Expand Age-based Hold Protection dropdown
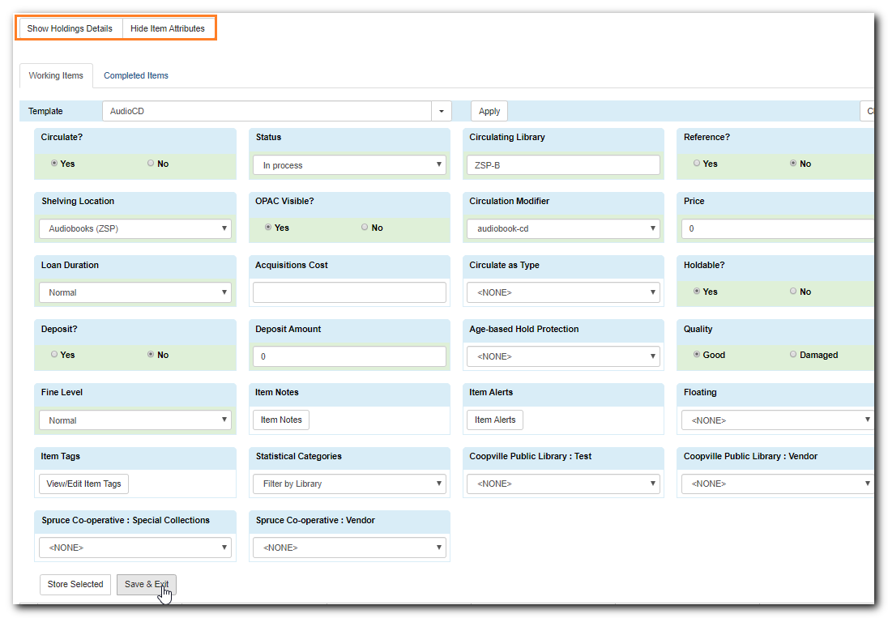The width and height of the screenshot is (888, 618). pos(563,356)
